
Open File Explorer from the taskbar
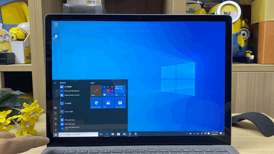pyautogui.click(x=113, y=134)
